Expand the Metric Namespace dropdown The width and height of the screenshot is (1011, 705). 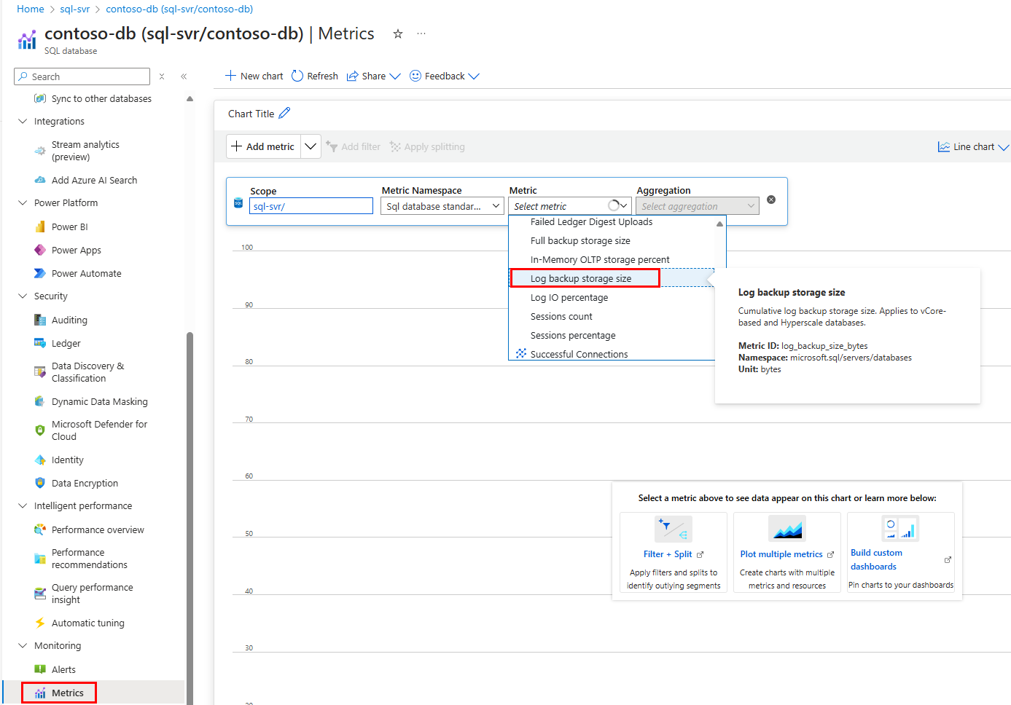pos(442,206)
